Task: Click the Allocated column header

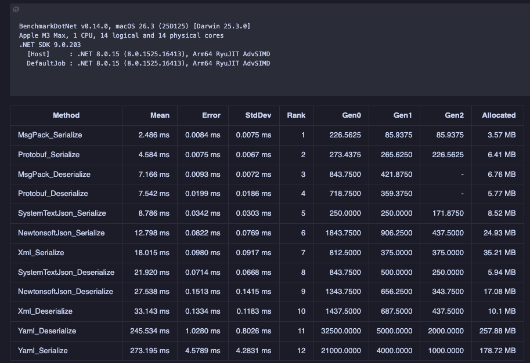Action: (498, 115)
